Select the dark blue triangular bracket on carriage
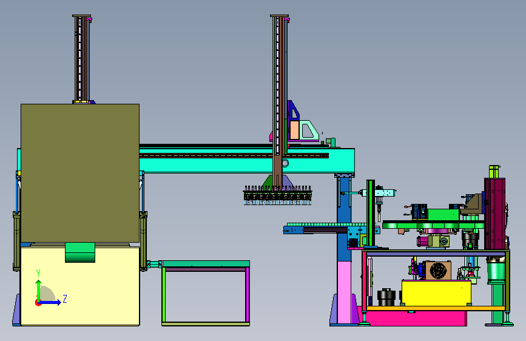The image size is (526, 341). (294, 111)
